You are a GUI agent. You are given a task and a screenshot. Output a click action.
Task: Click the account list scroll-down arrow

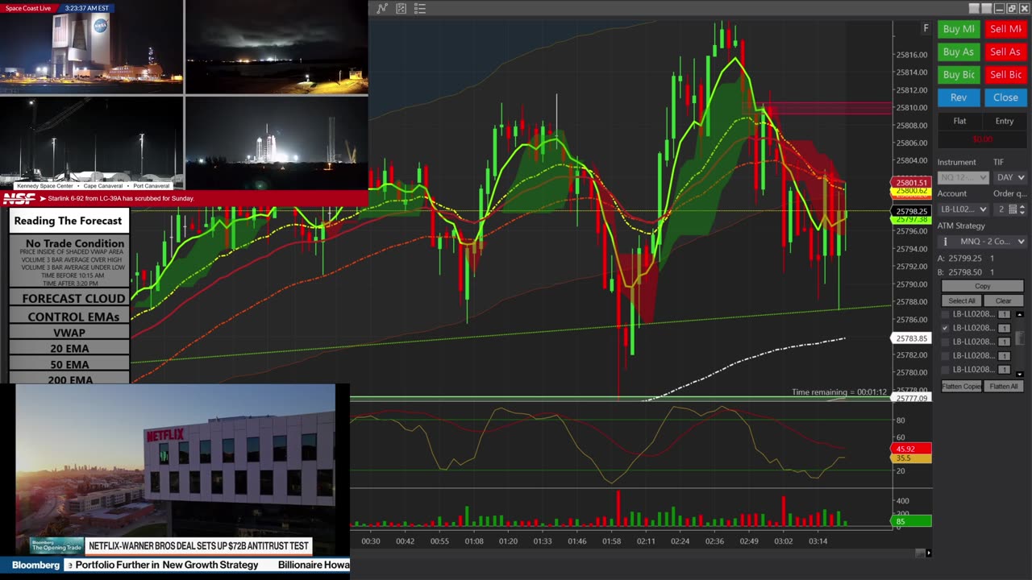coord(1020,374)
